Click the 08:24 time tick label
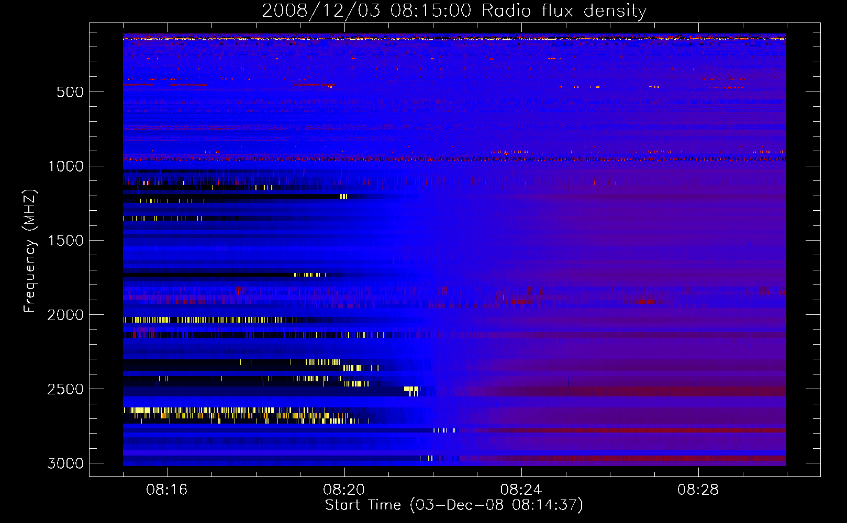The width and height of the screenshot is (847, 523). tap(521, 490)
